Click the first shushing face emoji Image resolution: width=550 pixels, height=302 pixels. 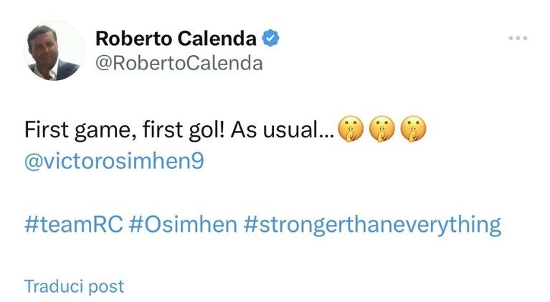(x=351, y=129)
